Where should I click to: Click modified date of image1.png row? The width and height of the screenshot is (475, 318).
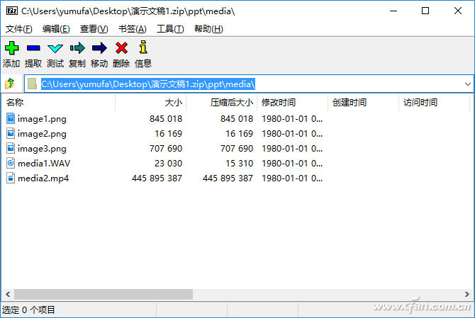pos(292,118)
